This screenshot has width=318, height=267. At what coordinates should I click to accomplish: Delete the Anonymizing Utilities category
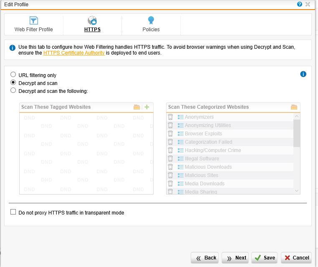tap(170, 125)
